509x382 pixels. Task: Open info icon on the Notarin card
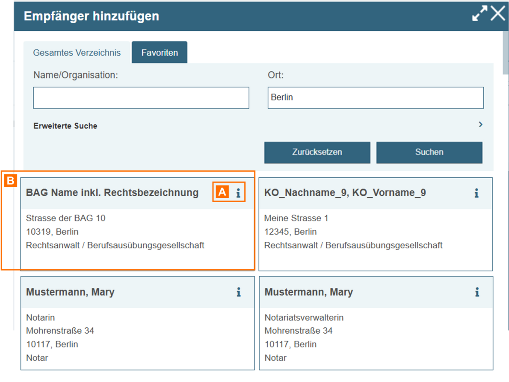coord(238,293)
